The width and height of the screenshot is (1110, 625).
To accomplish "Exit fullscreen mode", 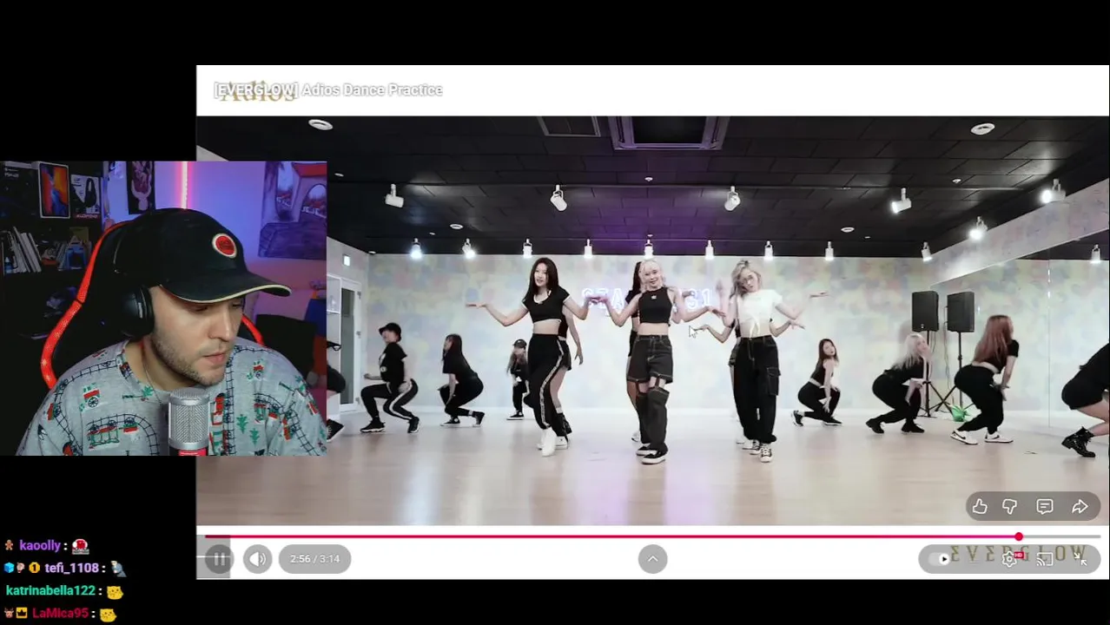I will click(x=1080, y=559).
